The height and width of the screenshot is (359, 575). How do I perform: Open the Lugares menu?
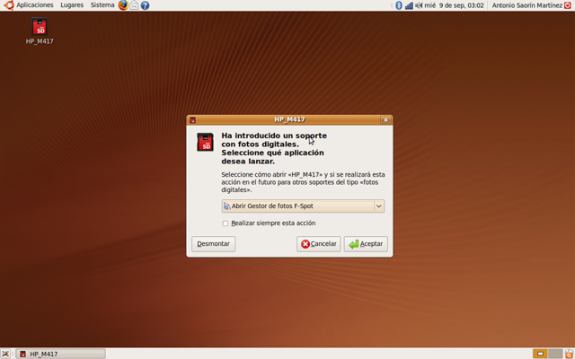[72, 5]
